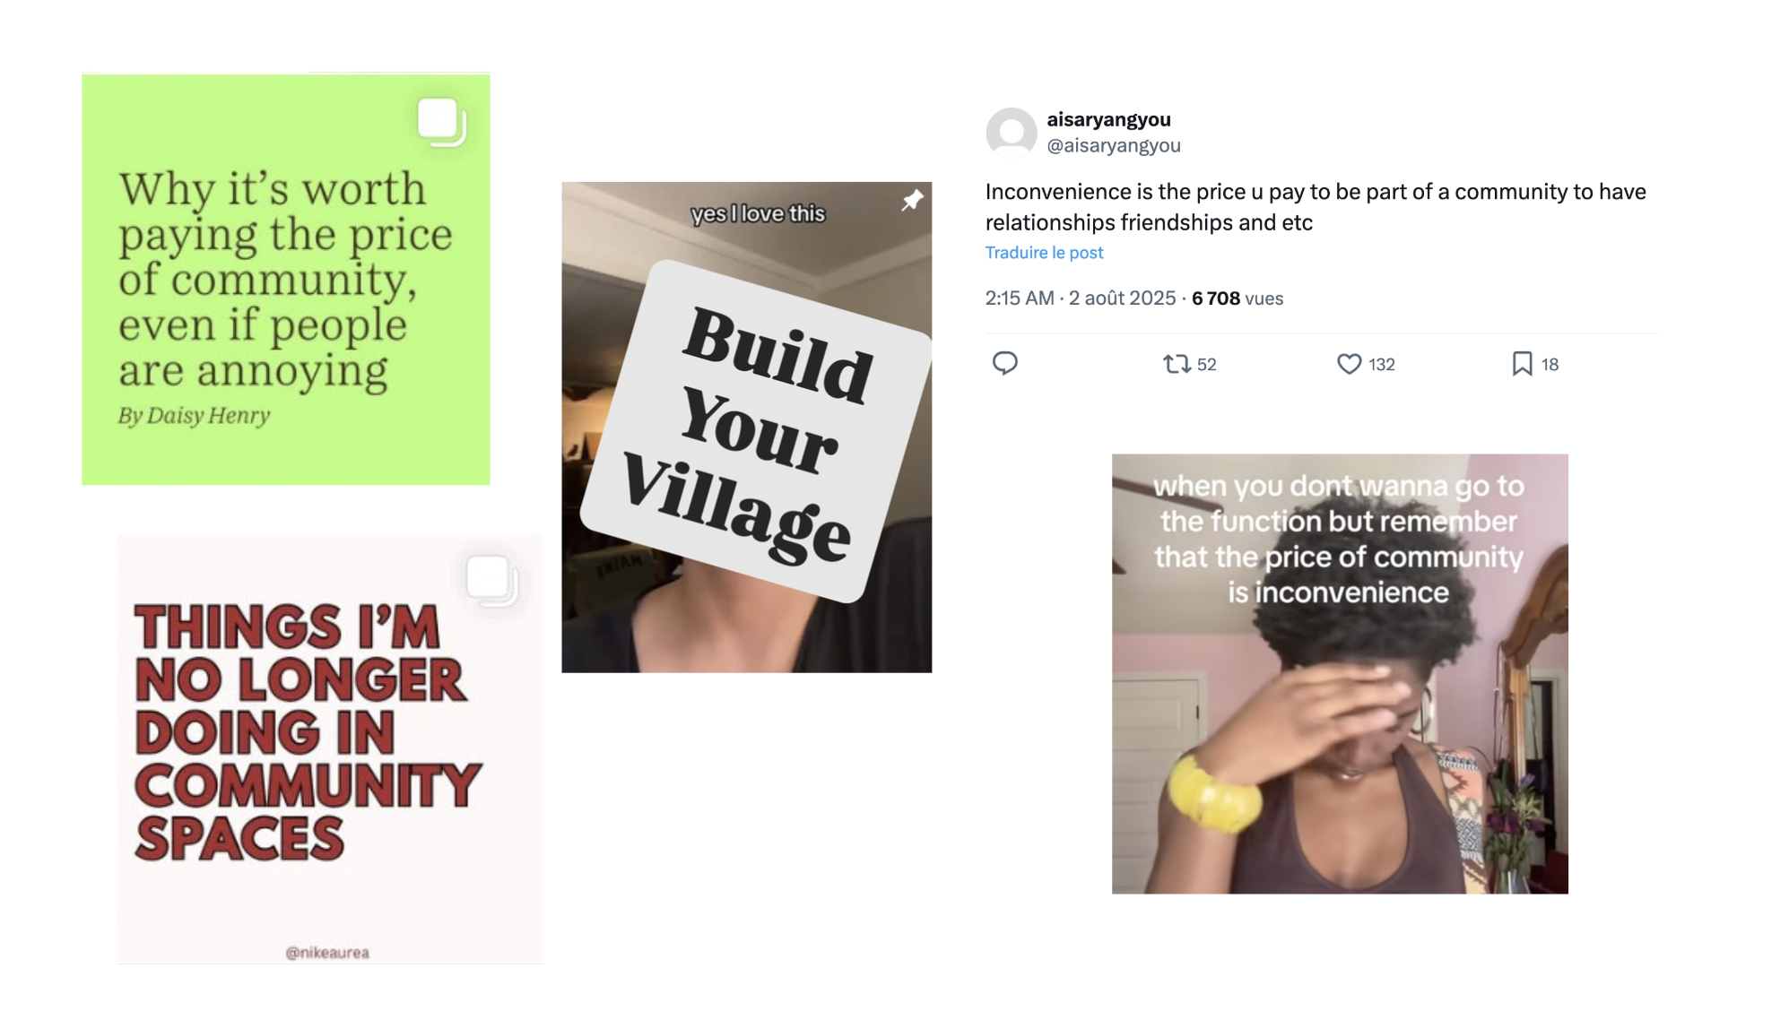Bookmark the tweet with the bookmark icon
The height and width of the screenshot is (1020, 1789).
(x=1522, y=364)
